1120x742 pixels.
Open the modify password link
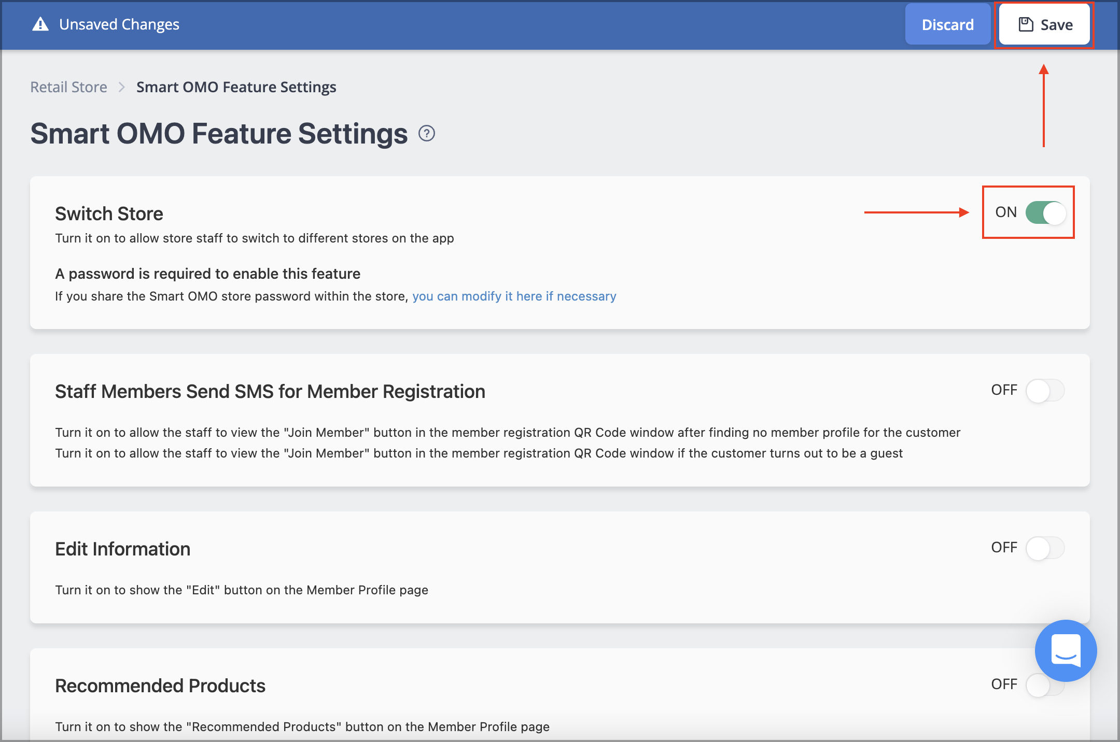pyautogui.click(x=514, y=296)
